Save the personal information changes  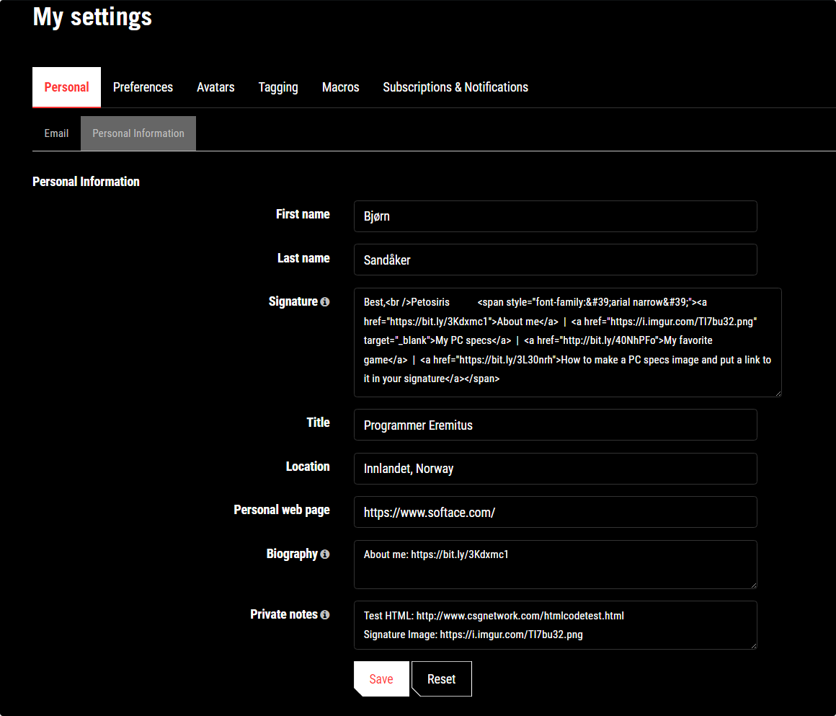pyautogui.click(x=381, y=679)
